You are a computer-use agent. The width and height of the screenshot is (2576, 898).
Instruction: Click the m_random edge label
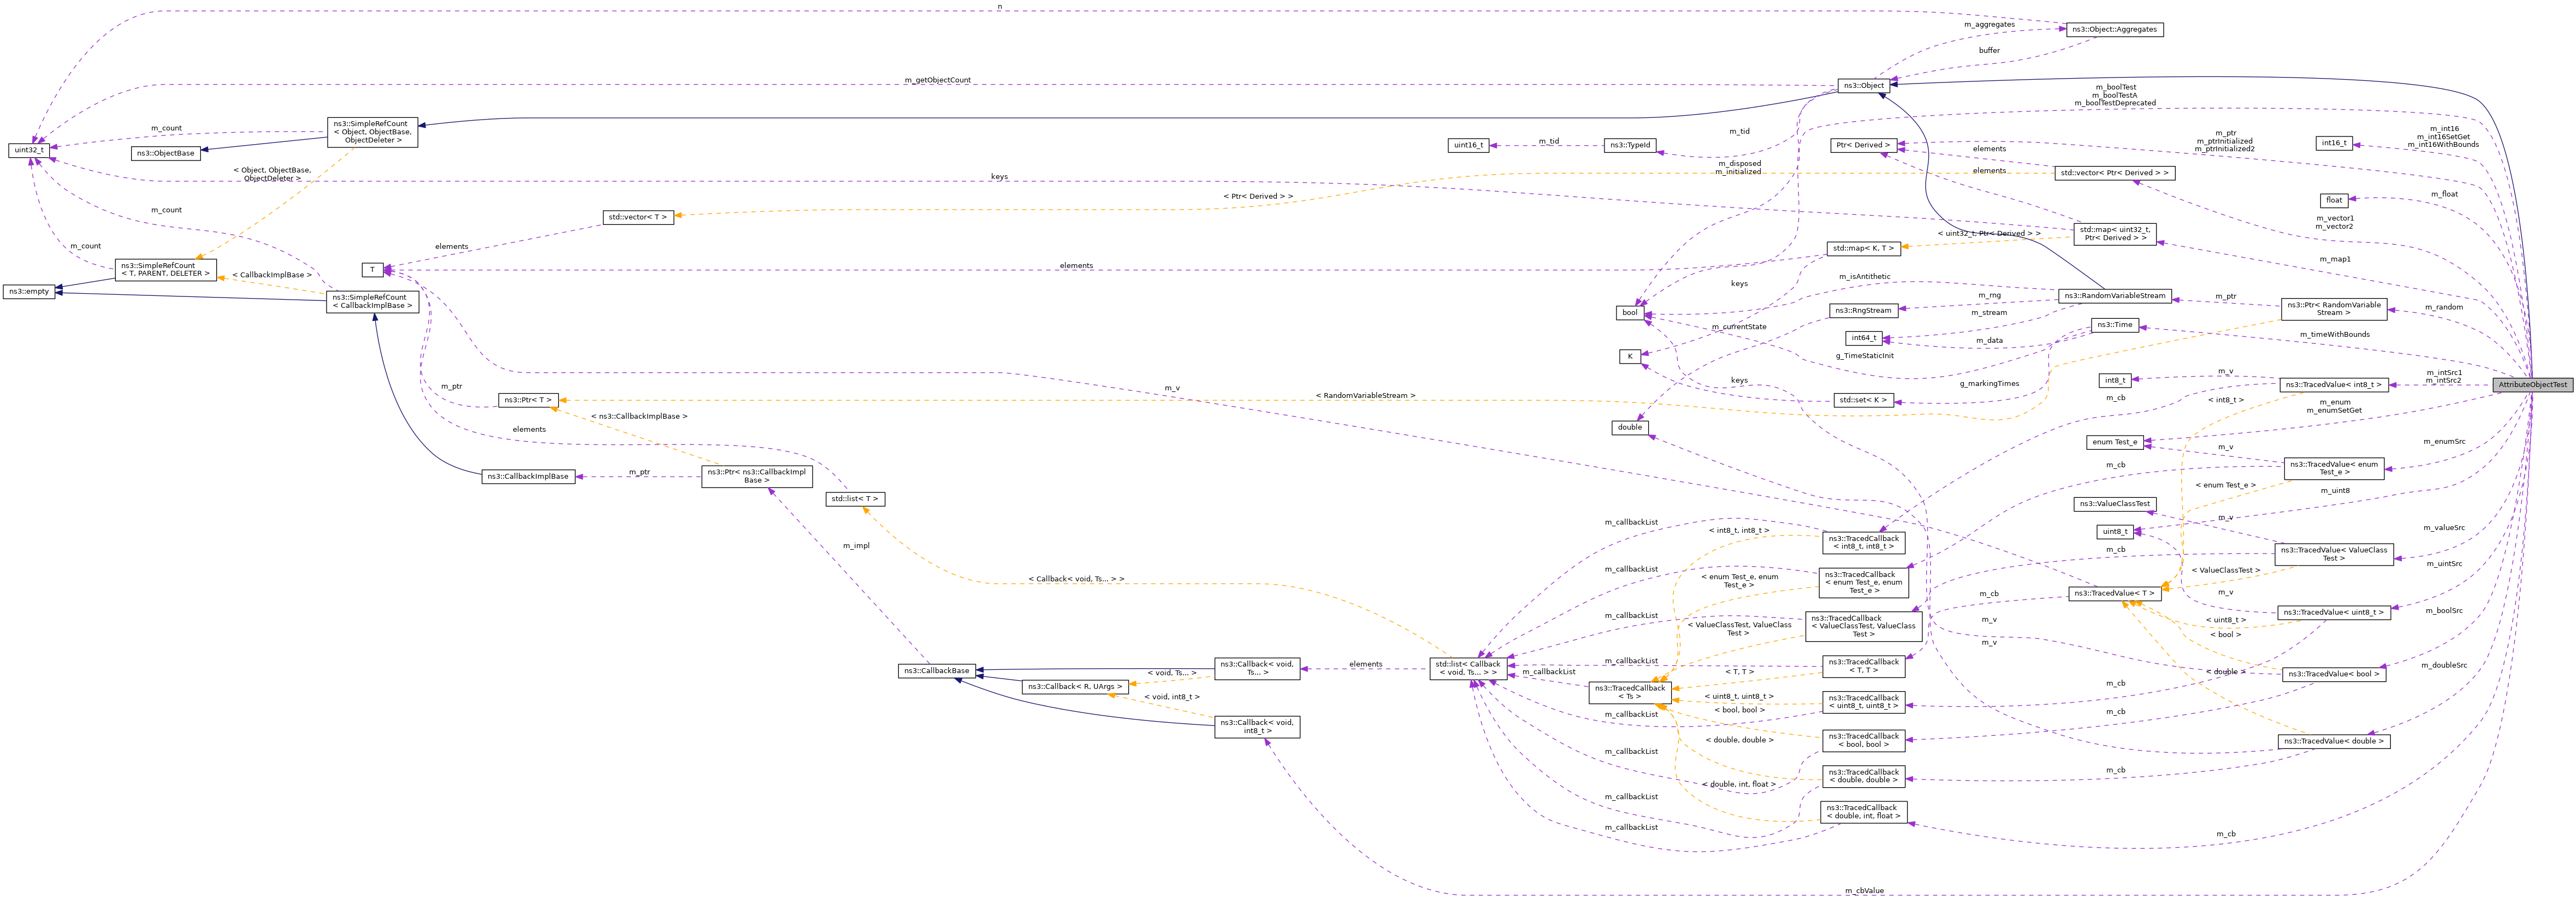pyautogui.click(x=2444, y=308)
